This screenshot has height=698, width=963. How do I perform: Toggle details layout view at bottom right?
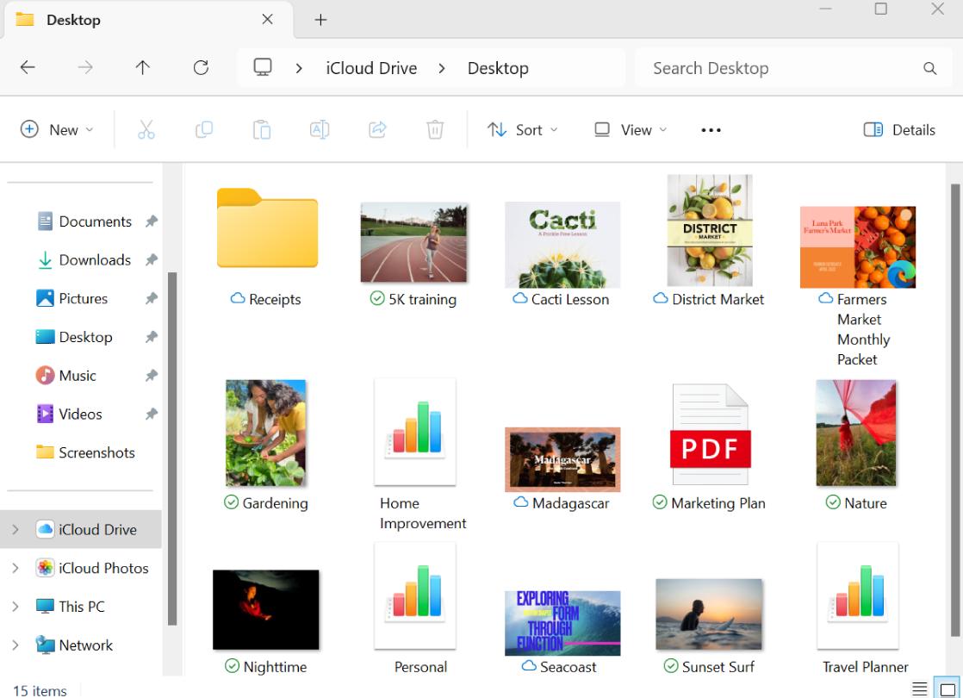tap(920, 689)
